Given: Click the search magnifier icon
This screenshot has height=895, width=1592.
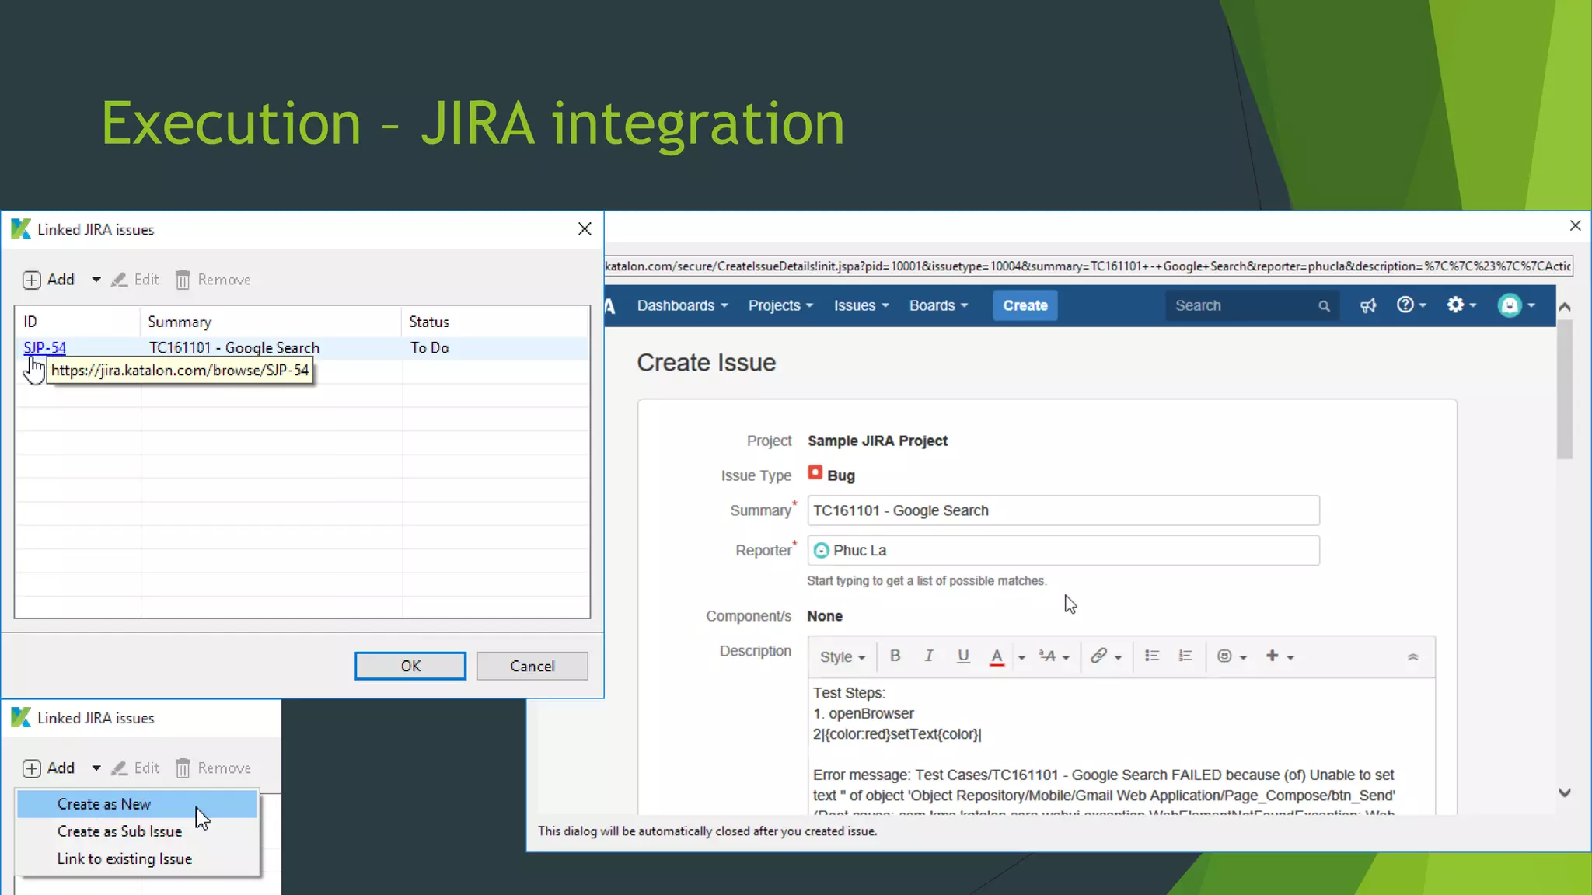Looking at the screenshot, I should 1324,306.
